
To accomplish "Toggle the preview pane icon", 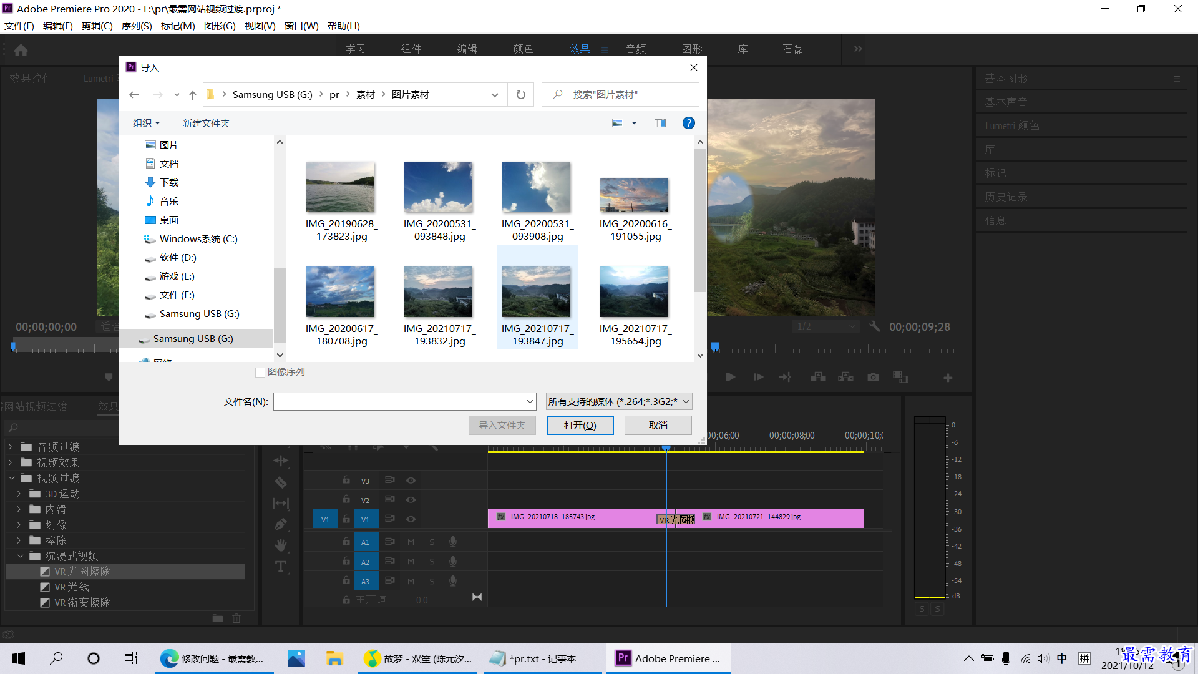I will [x=660, y=123].
